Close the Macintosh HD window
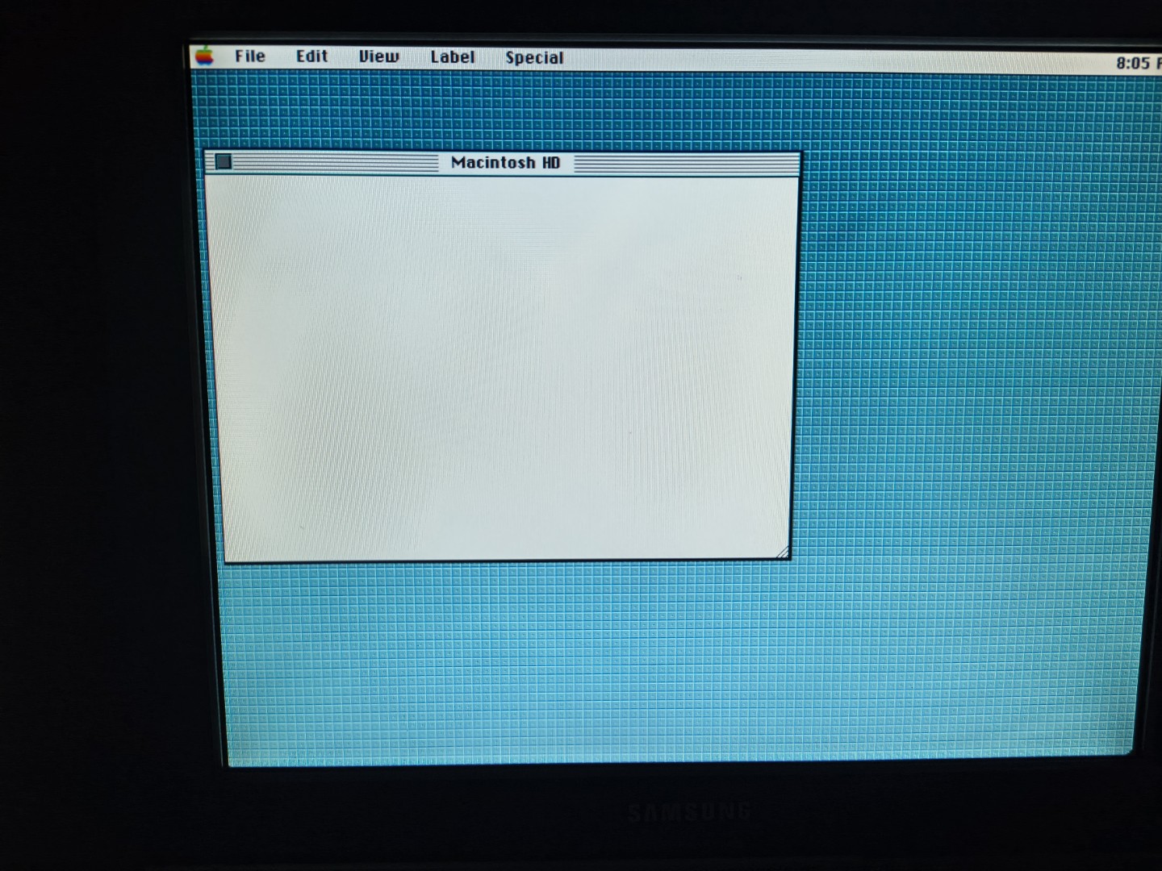Screen dimensions: 1162x871 224,162
